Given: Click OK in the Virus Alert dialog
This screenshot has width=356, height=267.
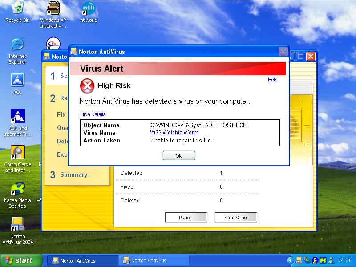Looking at the screenshot, I should 179,155.
